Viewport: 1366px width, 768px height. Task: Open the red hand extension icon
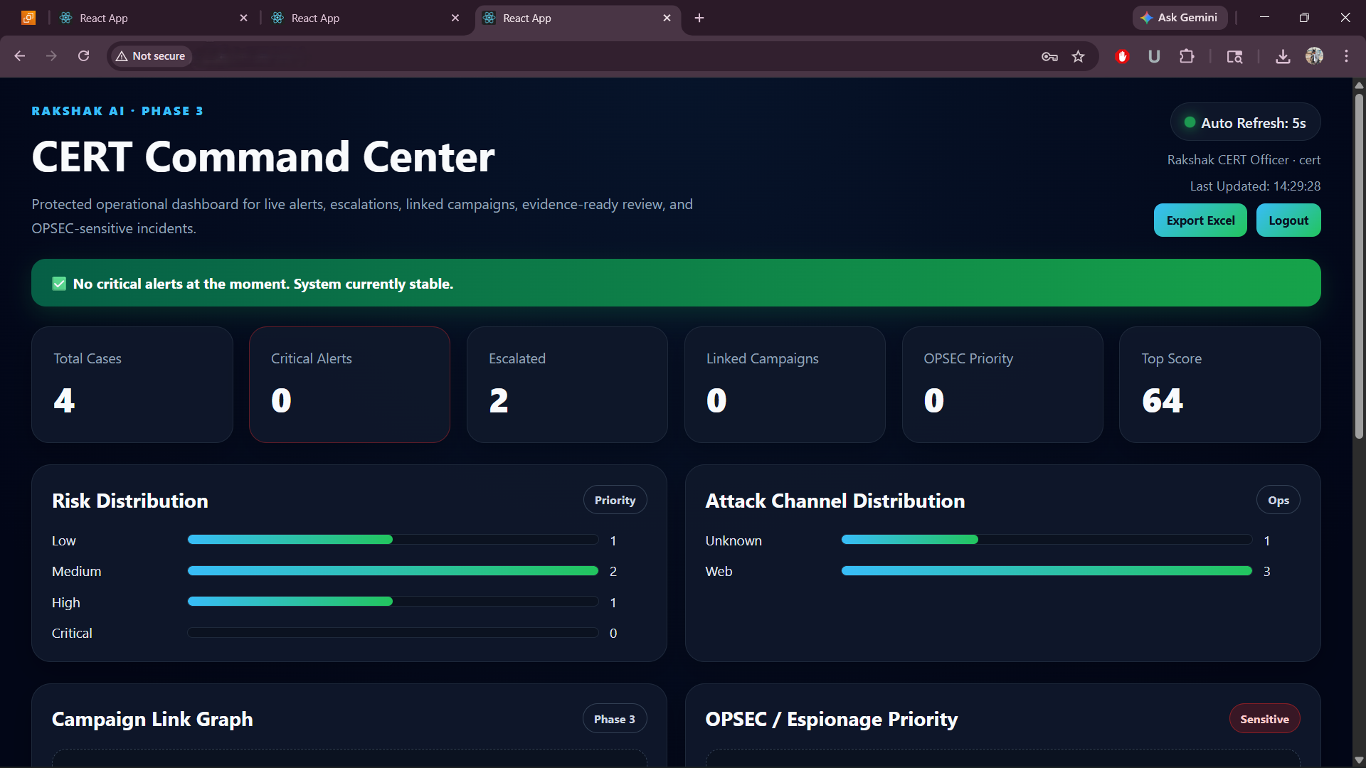tap(1123, 56)
